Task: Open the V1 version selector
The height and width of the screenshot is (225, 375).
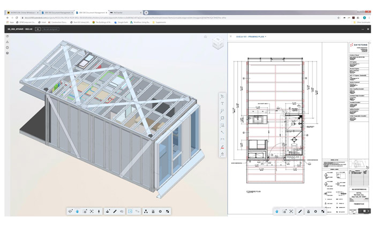Action: (x=37, y=29)
